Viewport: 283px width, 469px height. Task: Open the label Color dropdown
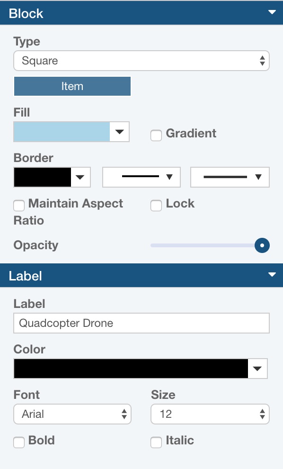pyautogui.click(x=258, y=368)
